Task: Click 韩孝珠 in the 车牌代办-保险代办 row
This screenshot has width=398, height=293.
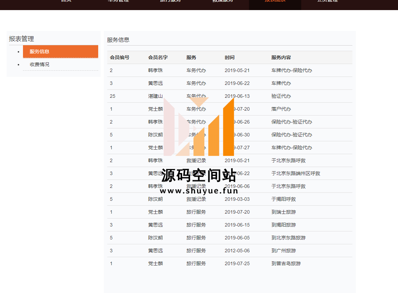Action: click(x=155, y=70)
